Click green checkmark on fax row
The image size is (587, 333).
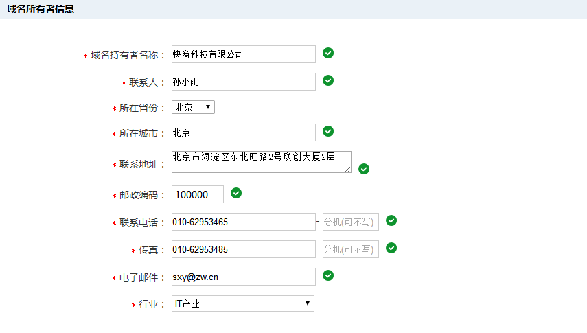pos(391,248)
